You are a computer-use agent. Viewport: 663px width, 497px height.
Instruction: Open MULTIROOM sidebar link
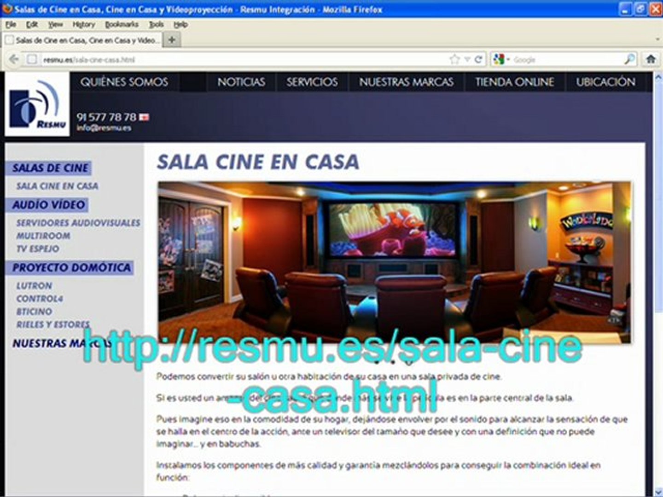(43, 236)
